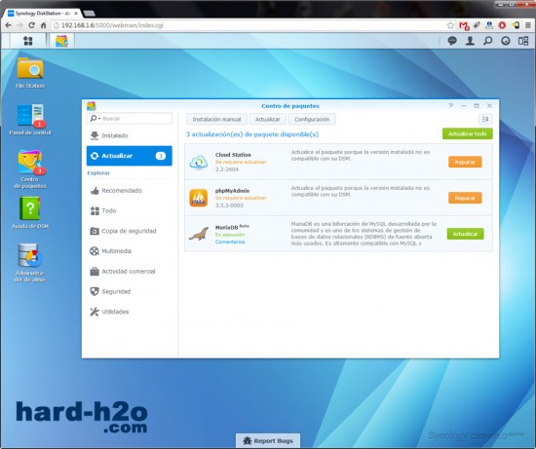536x449 pixels.
Task: Click MariaDB package name
Action: point(226,227)
